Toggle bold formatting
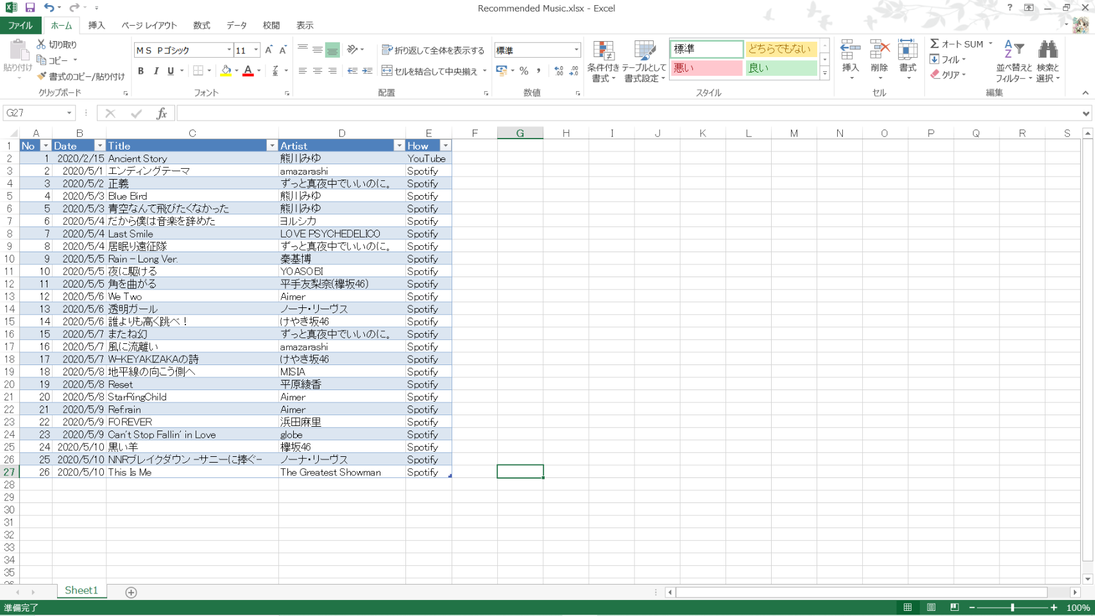This screenshot has height=616, width=1095. [140, 71]
